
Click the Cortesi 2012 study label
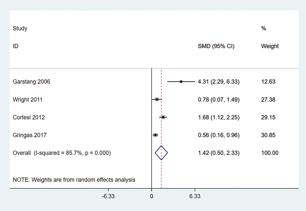[x=29, y=117]
